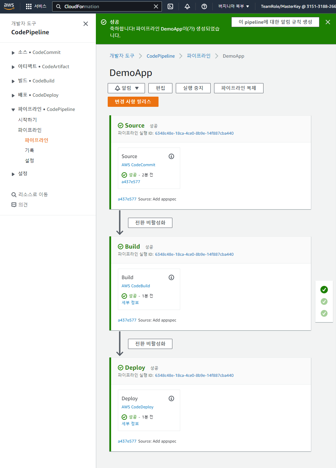Open CodePipeline breadcrumb link
Screen dimensions: 336x468
(x=161, y=56)
